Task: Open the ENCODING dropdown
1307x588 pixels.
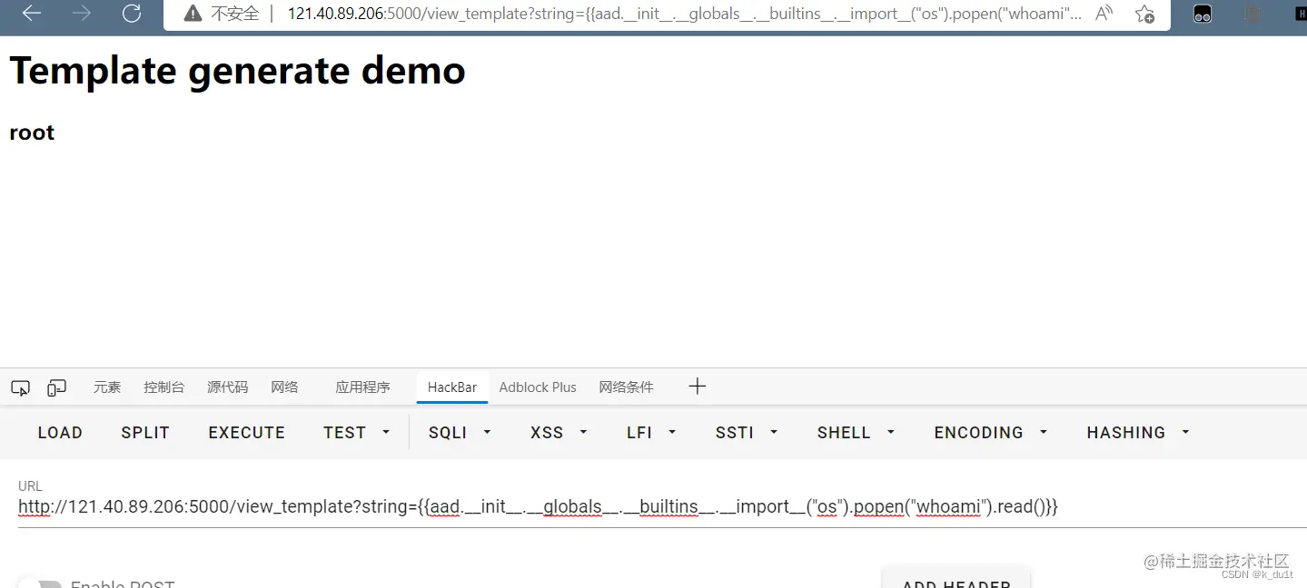Action: point(990,433)
